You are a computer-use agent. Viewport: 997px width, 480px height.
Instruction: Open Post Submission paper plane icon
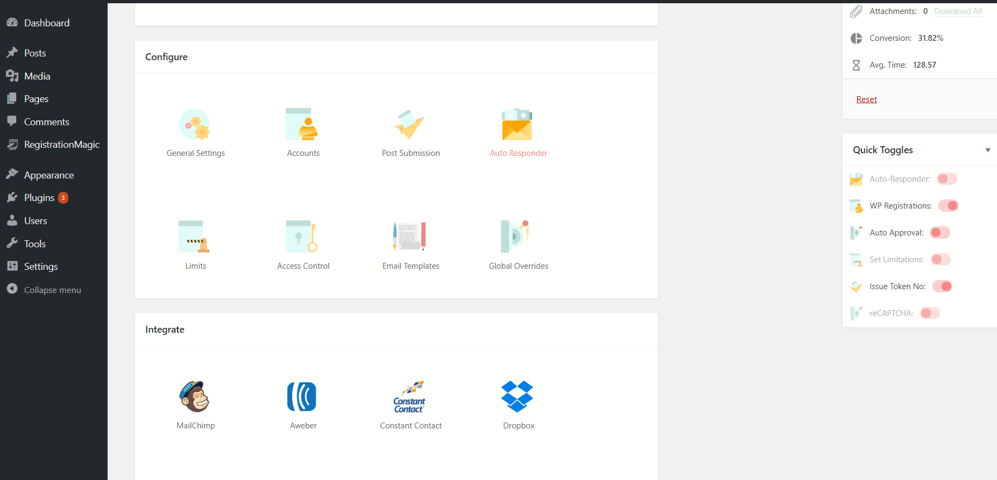pyautogui.click(x=409, y=124)
